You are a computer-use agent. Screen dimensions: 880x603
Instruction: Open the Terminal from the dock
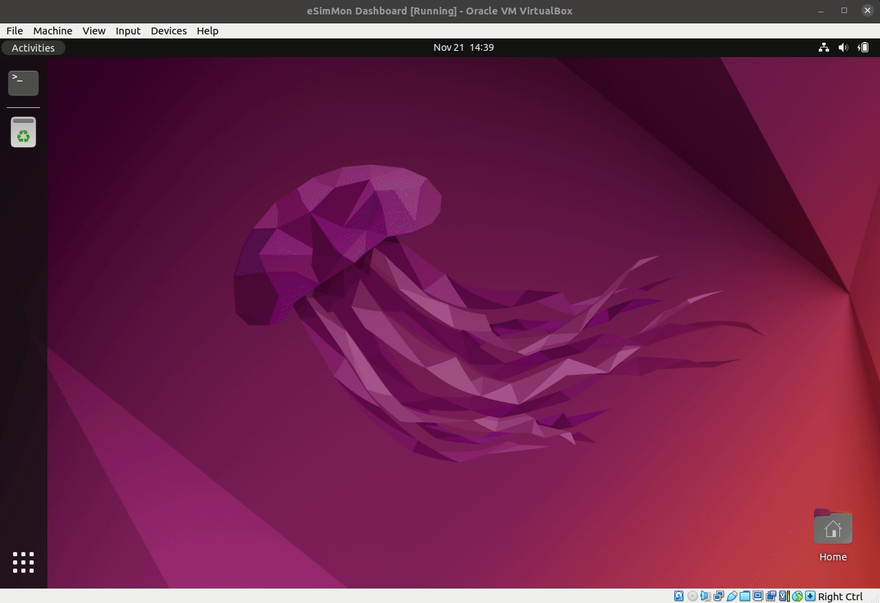(x=23, y=83)
